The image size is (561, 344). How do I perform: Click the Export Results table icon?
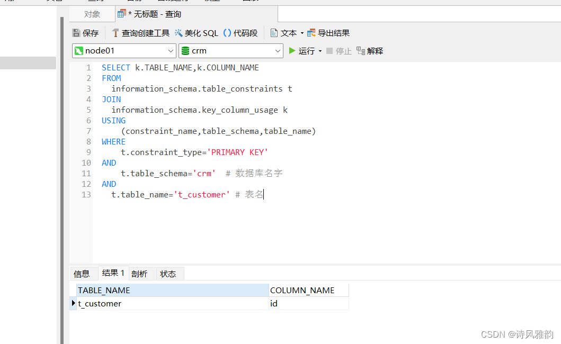[x=311, y=33]
